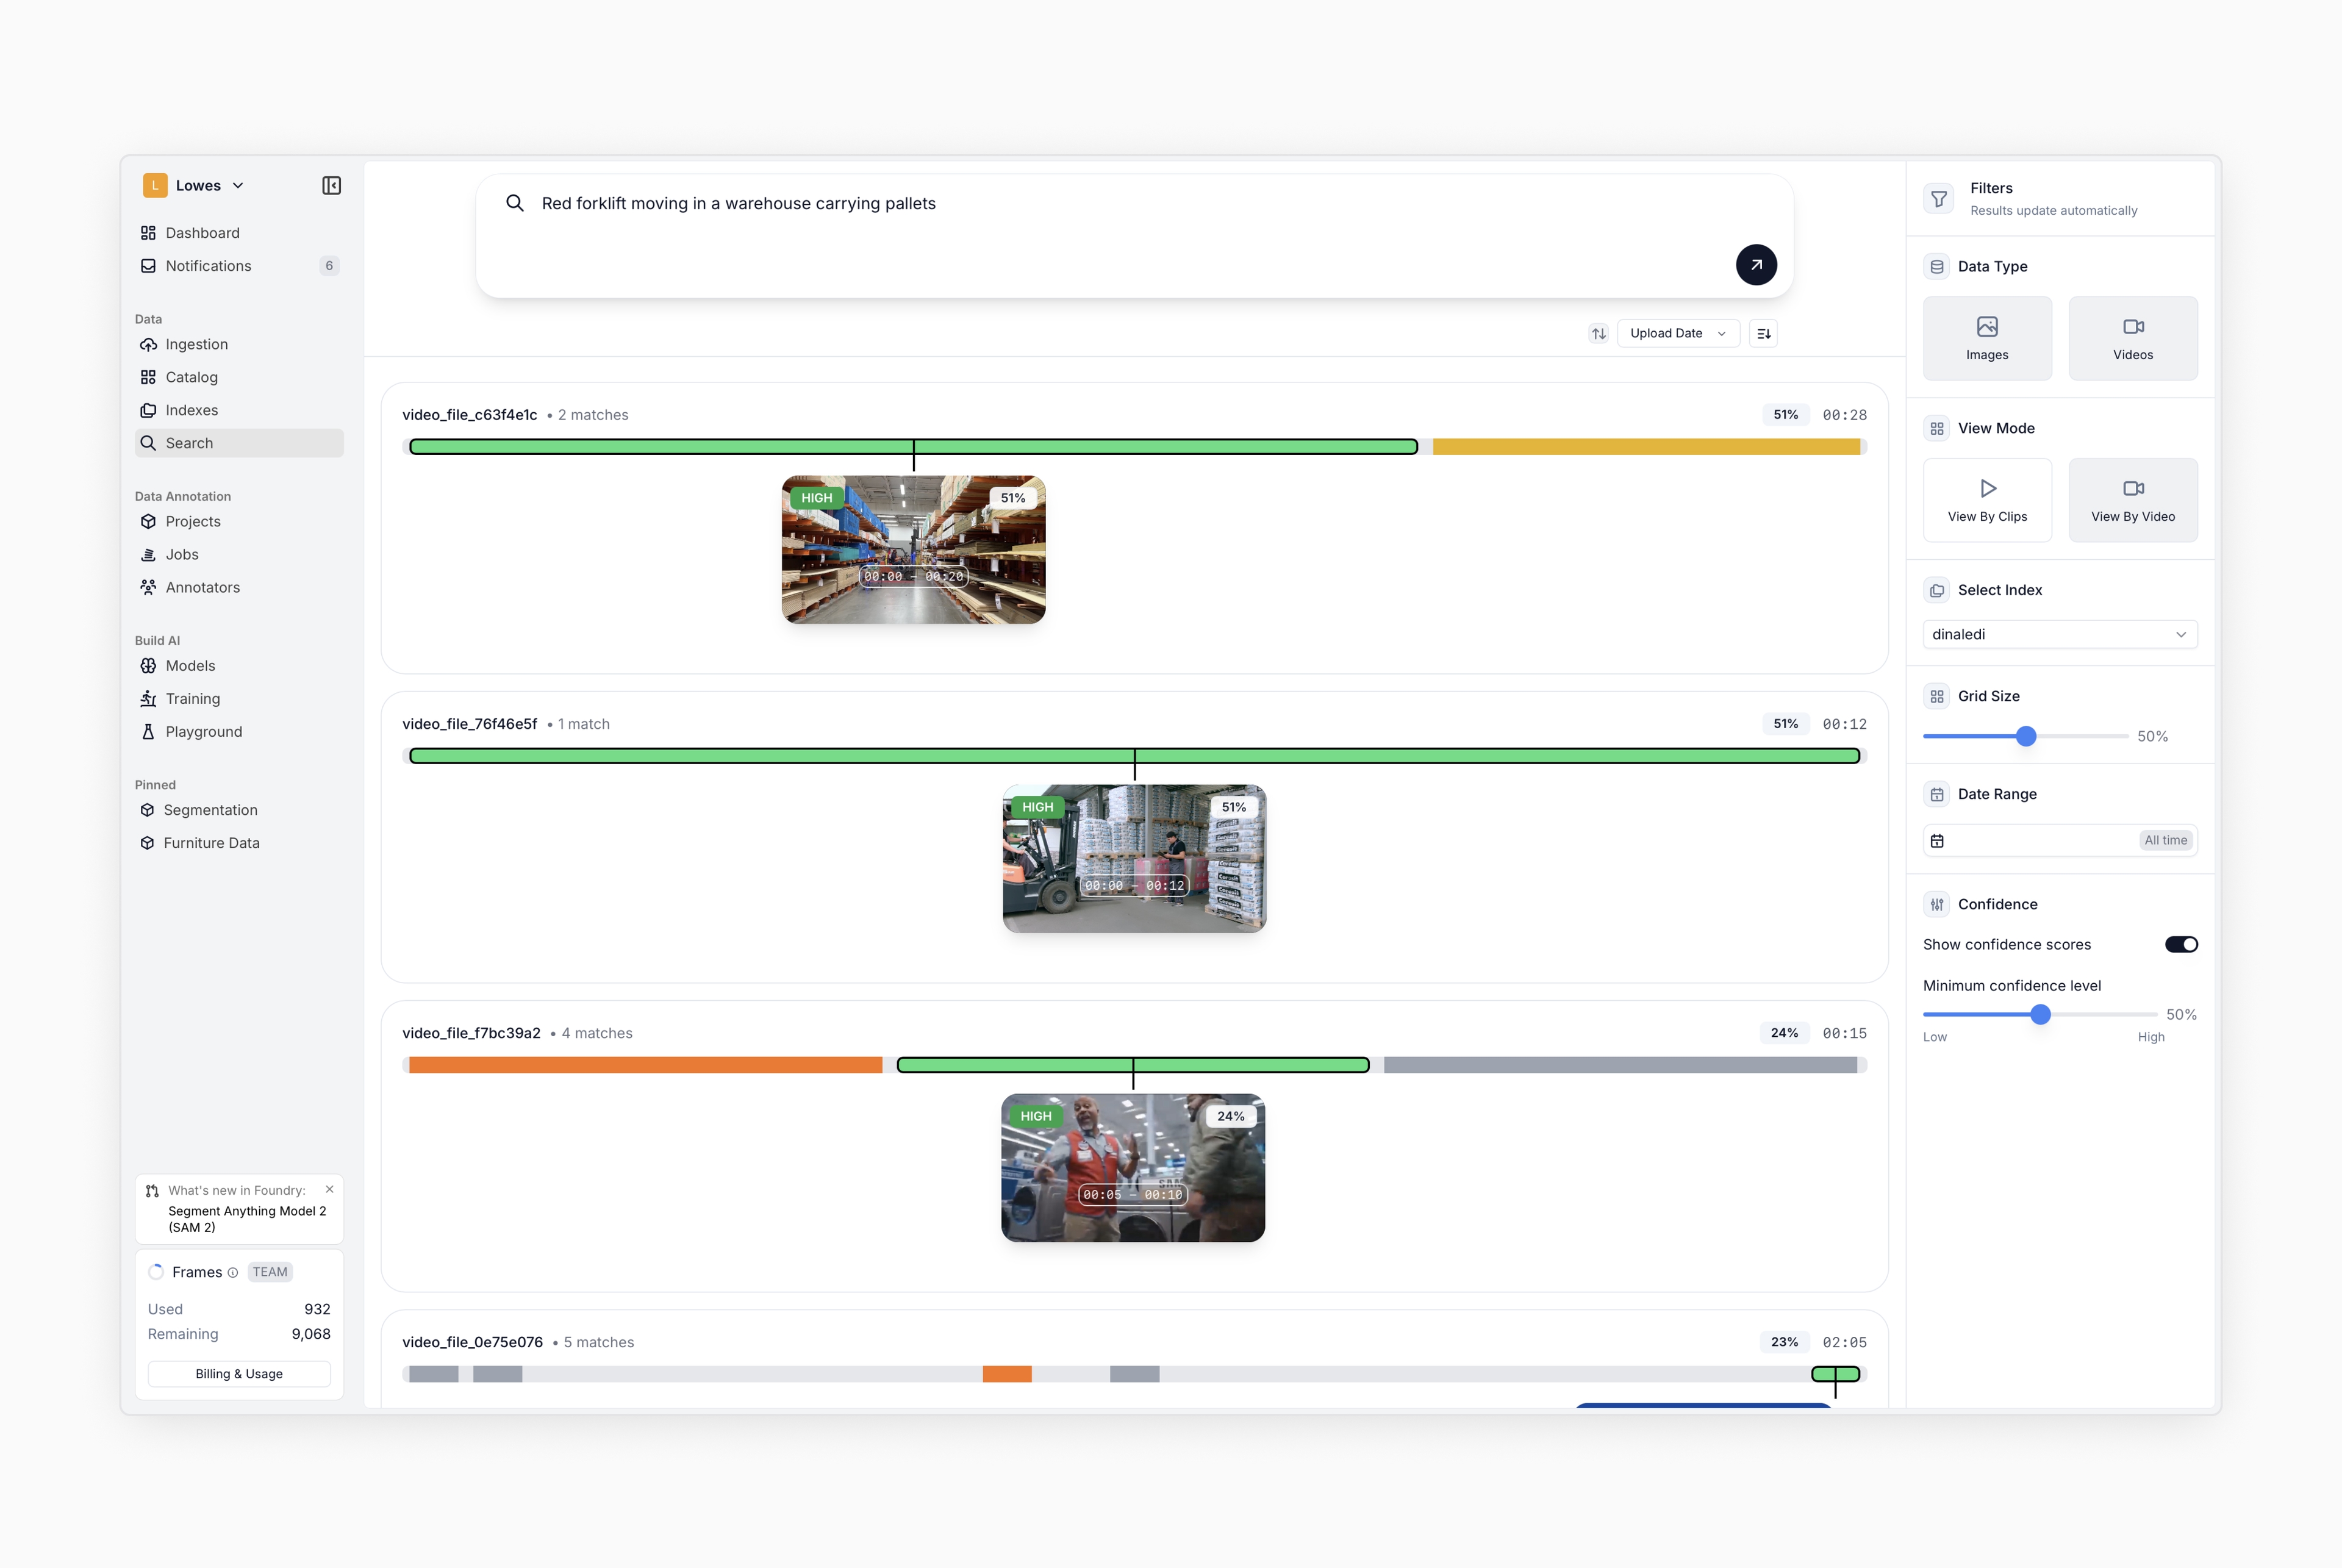
Task: Click the Grid Size section icon
Action: (1937, 697)
